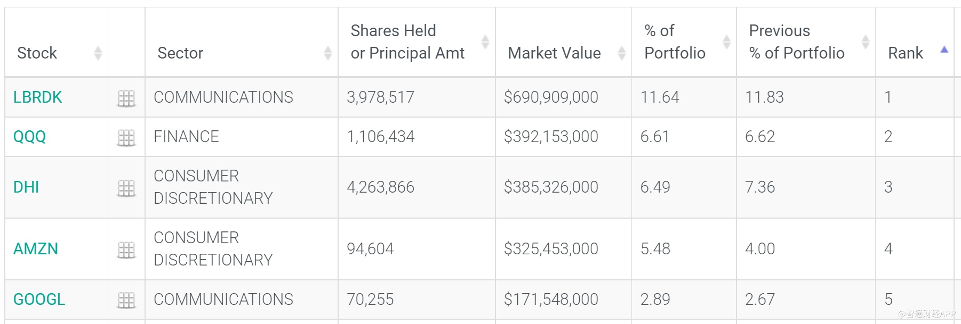Sort by % of Portfolio arrows
This screenshot has height=324, width=961.
726,42
